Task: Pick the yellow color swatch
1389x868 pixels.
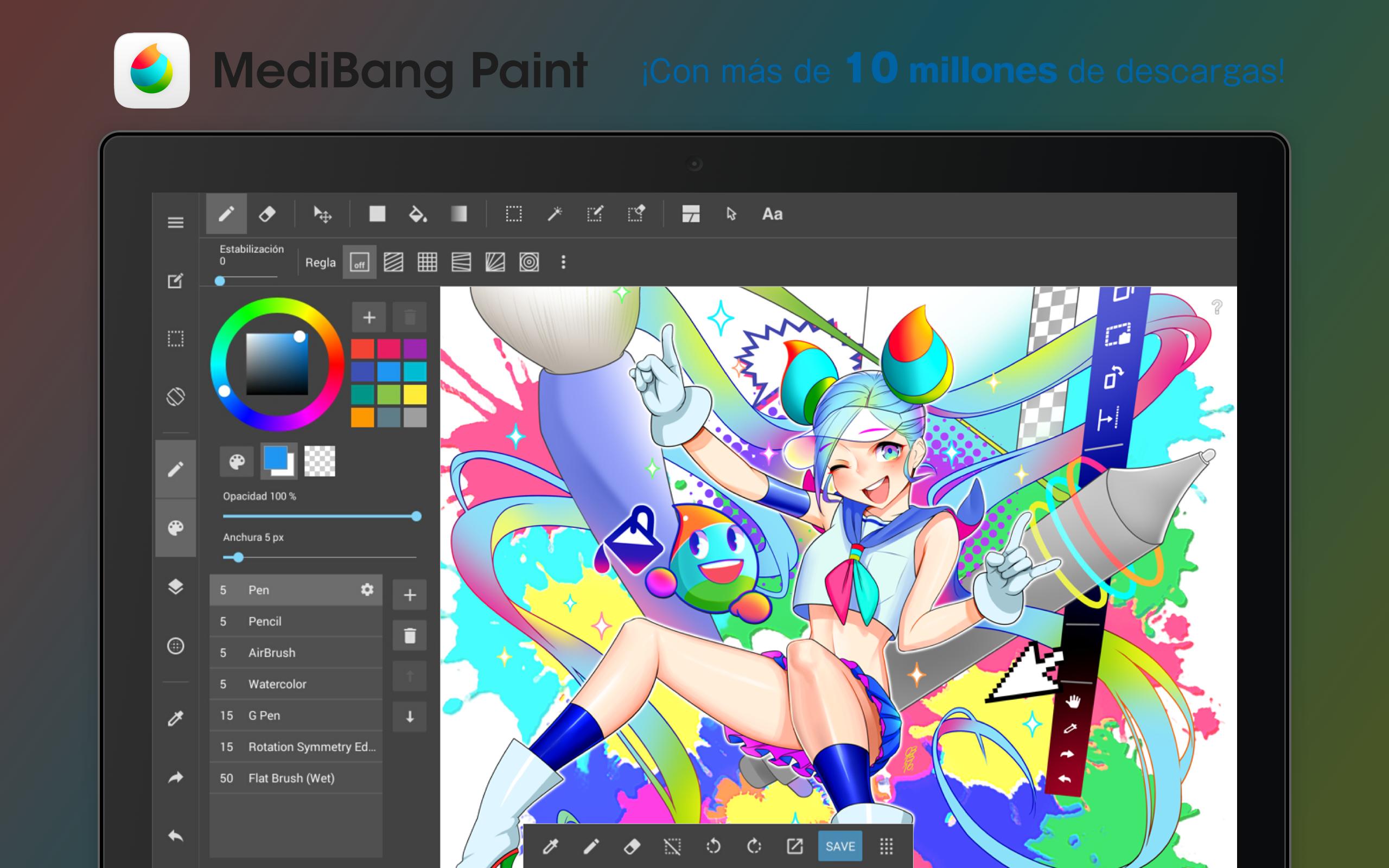Action: (415, 394)
